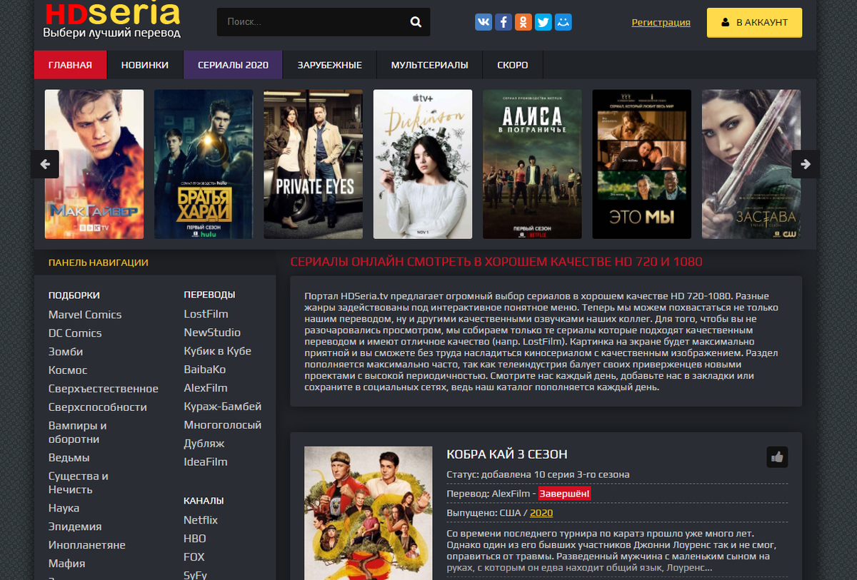This screenshot has height=580, width=857.
Task: Open the Twitter icon in the header
Action: 543,22
